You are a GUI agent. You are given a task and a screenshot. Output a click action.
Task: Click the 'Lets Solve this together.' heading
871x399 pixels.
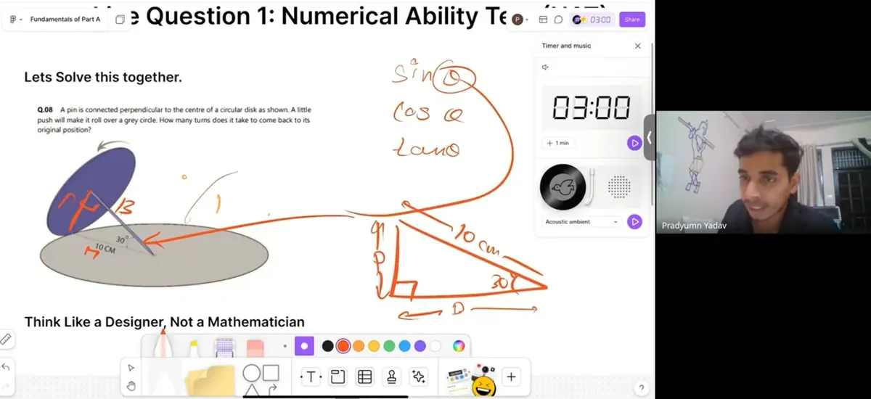[x=103, y=77]
